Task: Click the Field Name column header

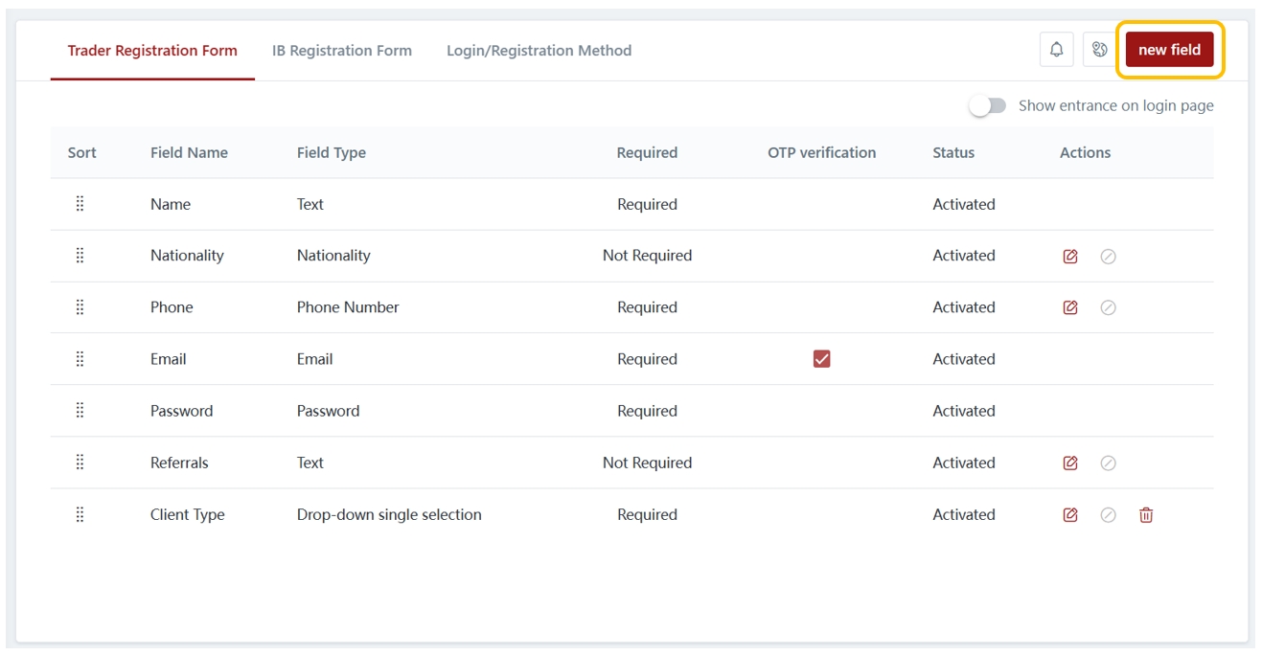Action: click(189, 153)
